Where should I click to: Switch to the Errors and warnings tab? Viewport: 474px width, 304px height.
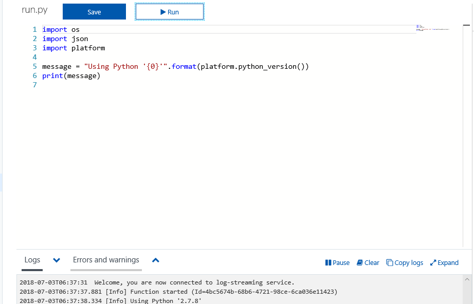click(106, 260)
